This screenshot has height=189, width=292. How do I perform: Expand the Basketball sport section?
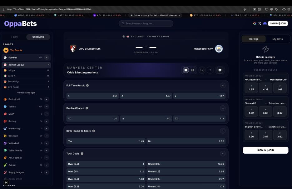pos(47,99)
